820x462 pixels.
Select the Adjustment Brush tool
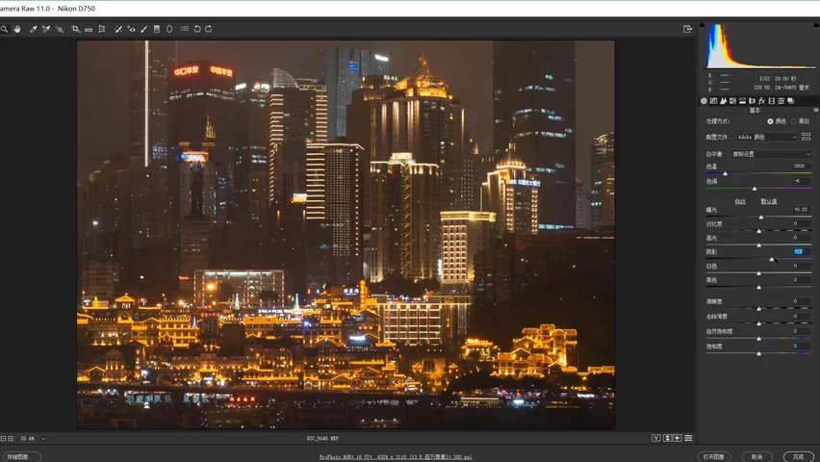(x=143, y=29)
